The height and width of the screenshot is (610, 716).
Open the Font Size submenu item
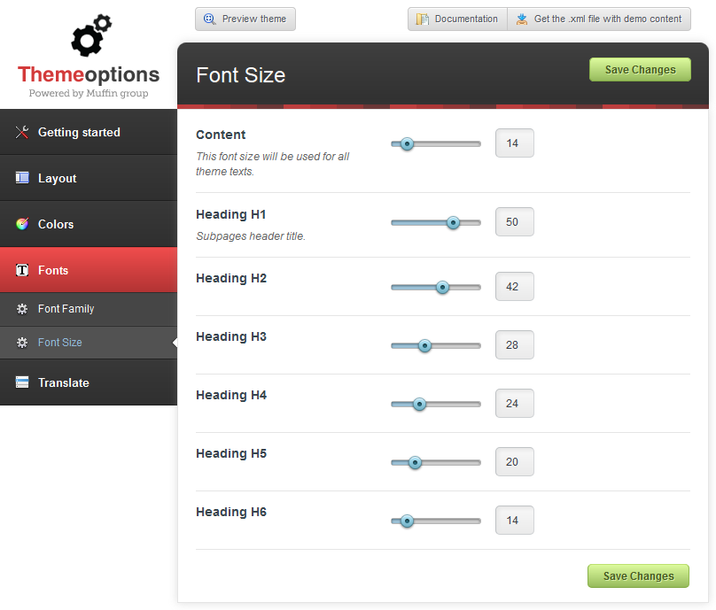(x=59, y=343)
